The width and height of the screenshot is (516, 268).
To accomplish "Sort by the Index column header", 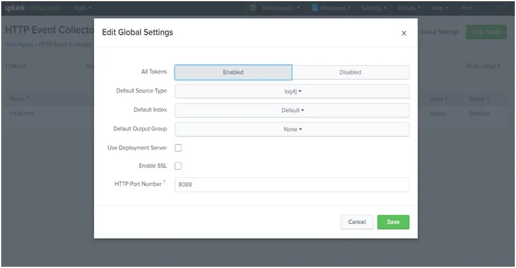I will [438, 99].
